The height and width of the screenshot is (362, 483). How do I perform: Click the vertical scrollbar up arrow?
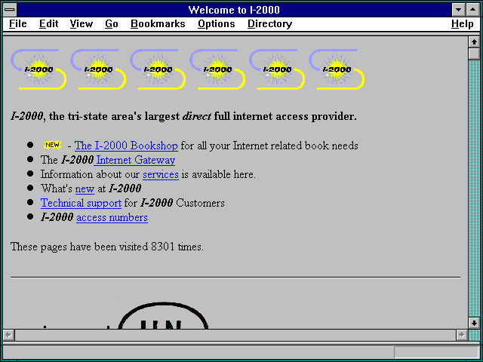pos(474,42)
